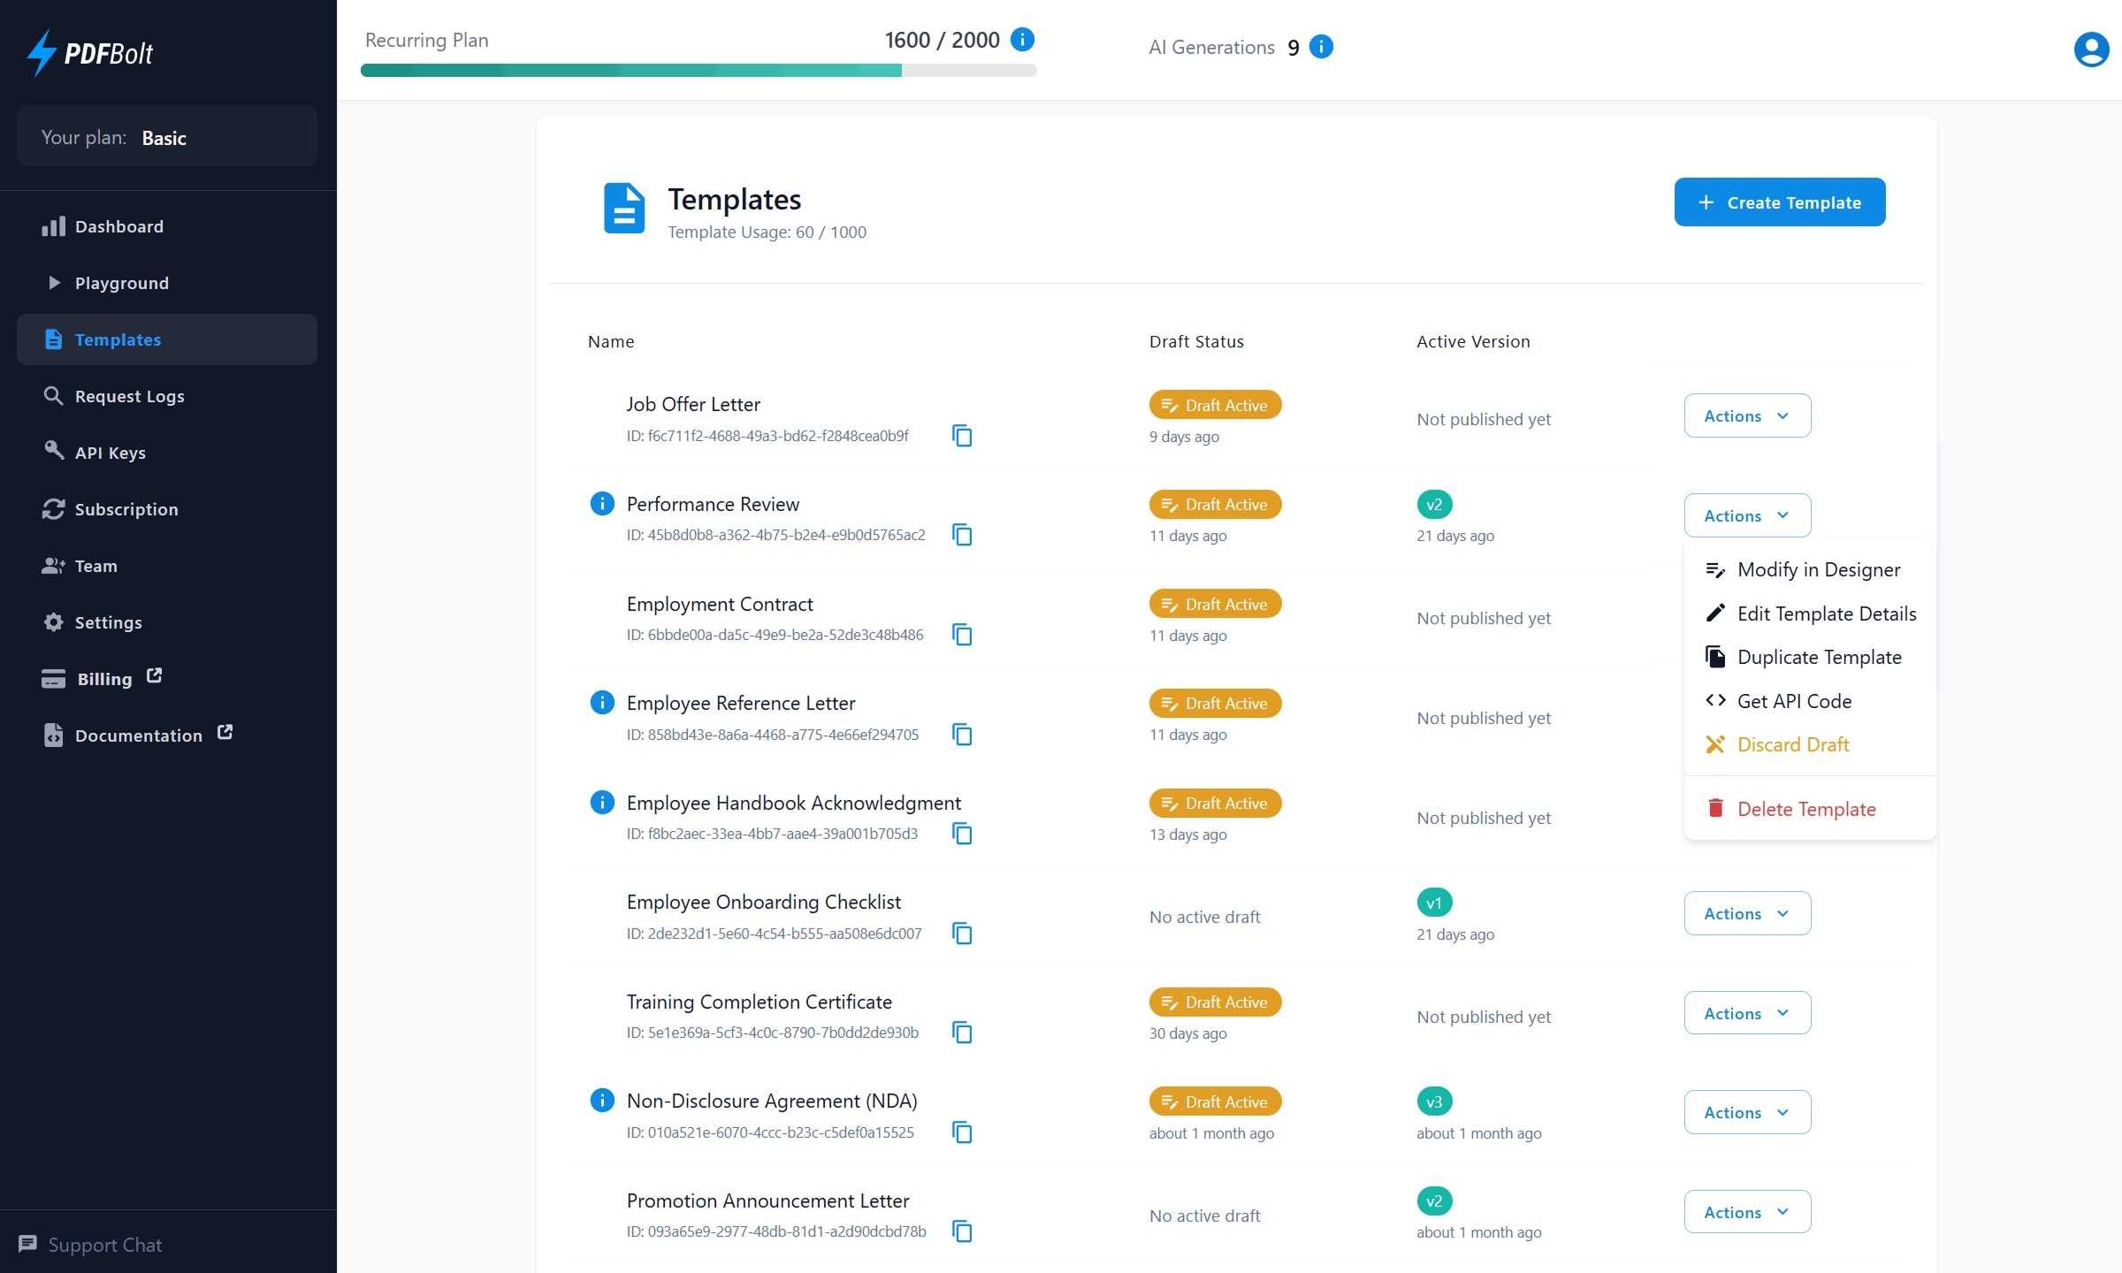Go to Request Logs in sidebar
2122x1273 pixels.
coord(129,396)
